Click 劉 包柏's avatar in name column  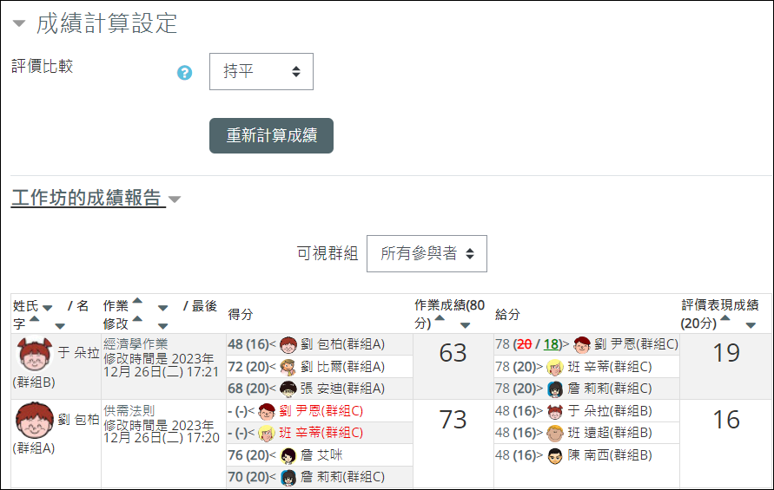35,420
